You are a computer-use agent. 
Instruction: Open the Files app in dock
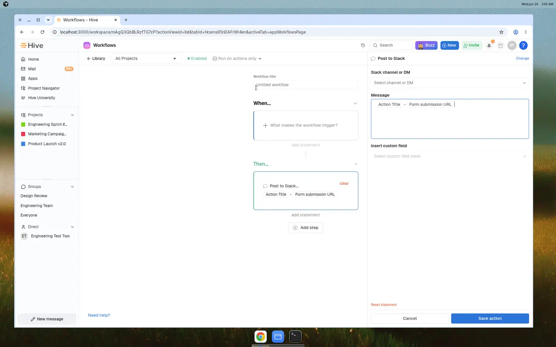(x=278, y=337)
